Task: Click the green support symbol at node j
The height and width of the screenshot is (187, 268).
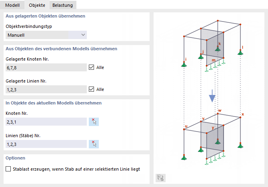Action: click(x=201, y=57)
